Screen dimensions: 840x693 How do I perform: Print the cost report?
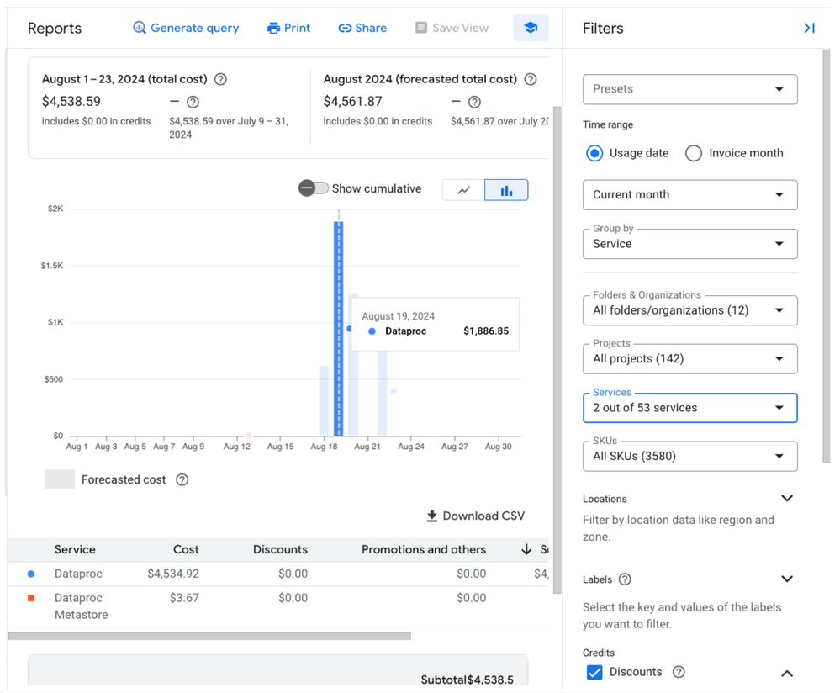[x=288, y=28]
